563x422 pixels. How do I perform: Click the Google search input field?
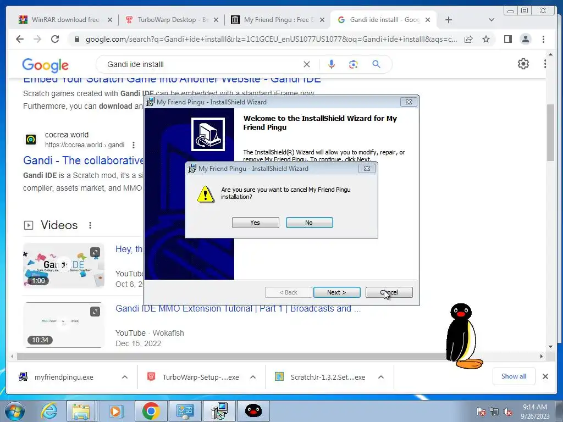tap(203, 64)
